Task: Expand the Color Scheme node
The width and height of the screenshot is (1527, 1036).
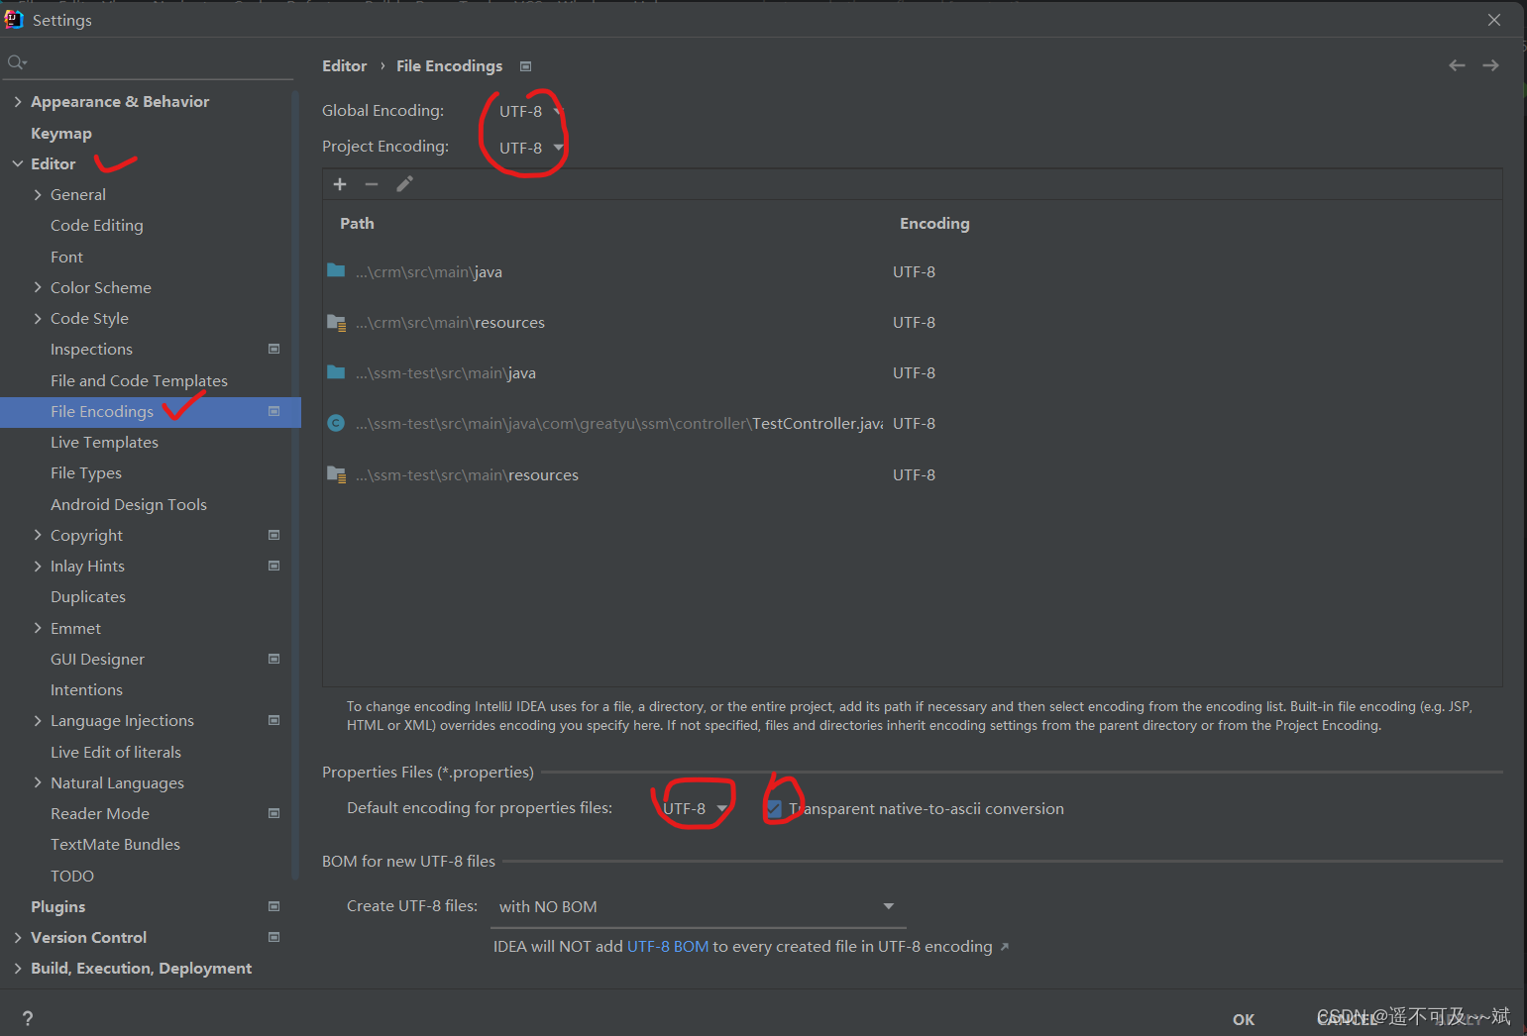Action: tap(38, 287)
